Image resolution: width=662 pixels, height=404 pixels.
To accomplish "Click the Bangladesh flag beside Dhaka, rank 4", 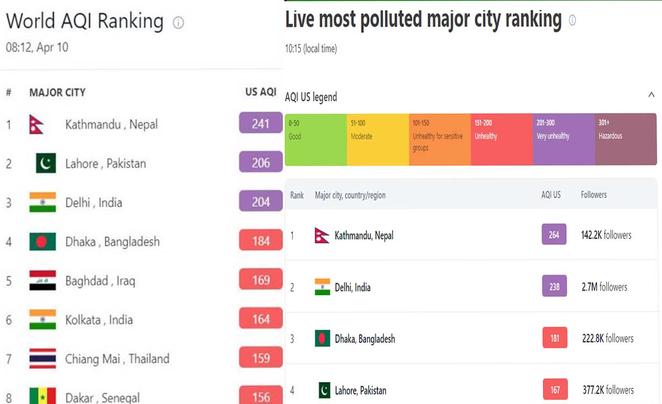I will (x=43, y=241).
